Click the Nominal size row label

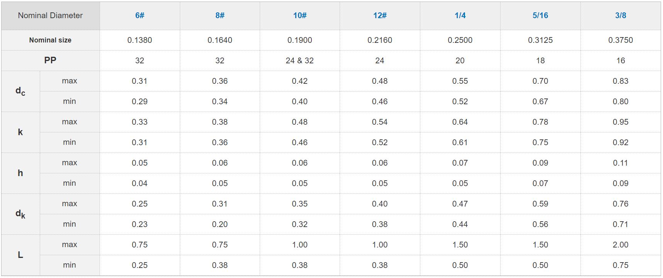click(50, 40)
